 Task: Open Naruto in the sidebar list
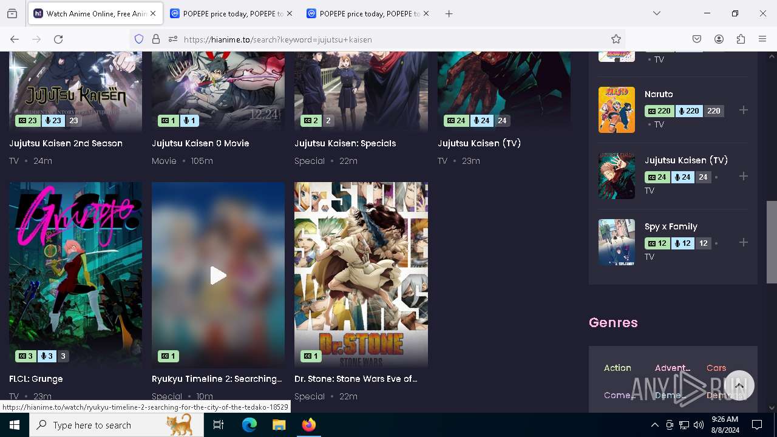(x=659, y=94)
